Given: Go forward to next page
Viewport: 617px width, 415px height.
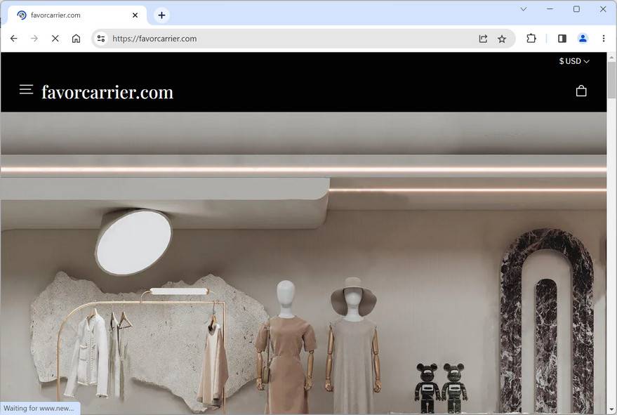Looking at the screenshot, I should point(34,39).
